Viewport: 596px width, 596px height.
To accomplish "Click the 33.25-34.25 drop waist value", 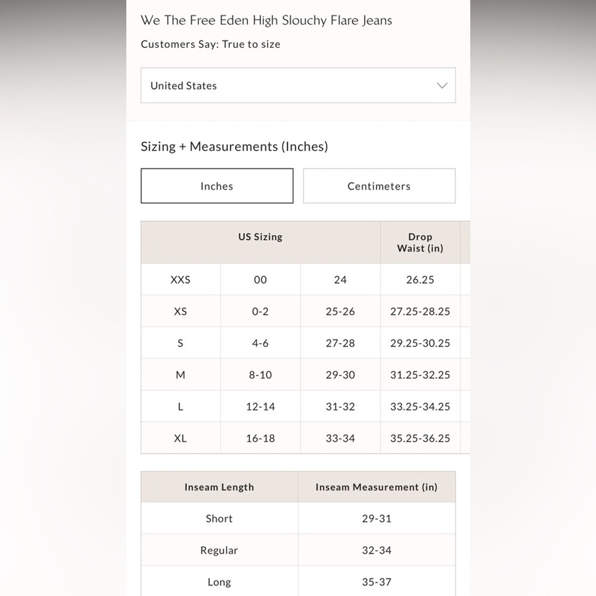I will [420, 407].
